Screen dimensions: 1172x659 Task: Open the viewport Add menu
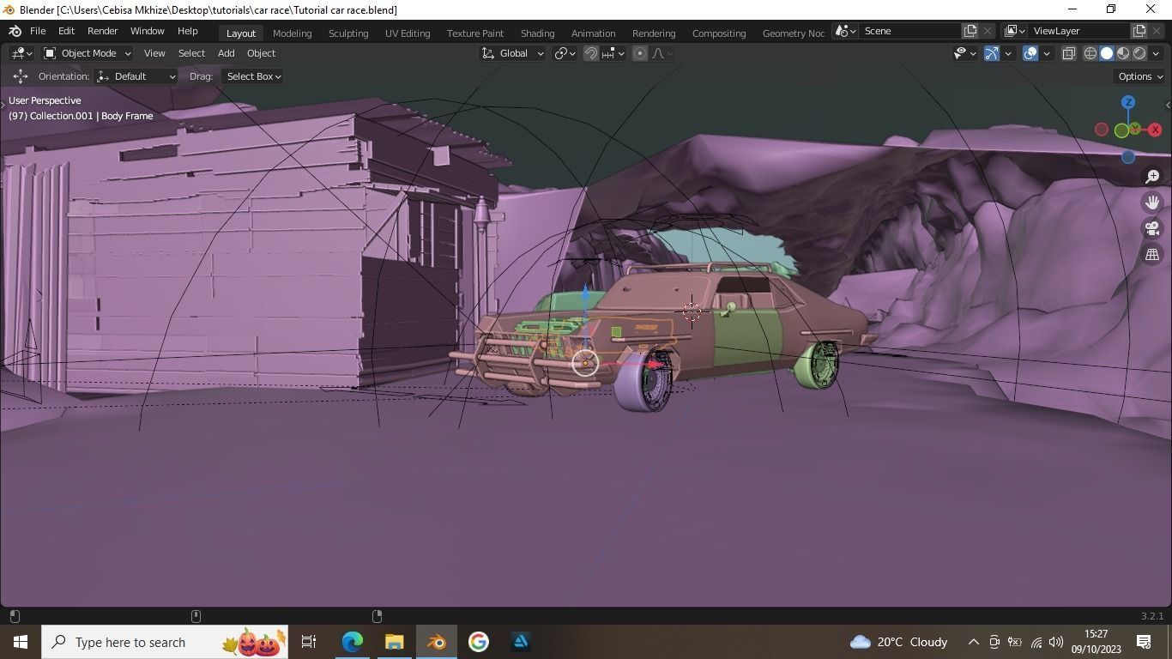(226, 53)
